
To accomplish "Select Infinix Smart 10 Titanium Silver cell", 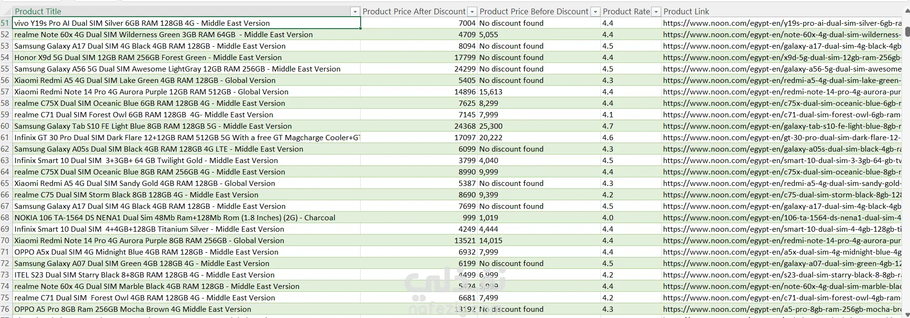I will click(186, 229).
